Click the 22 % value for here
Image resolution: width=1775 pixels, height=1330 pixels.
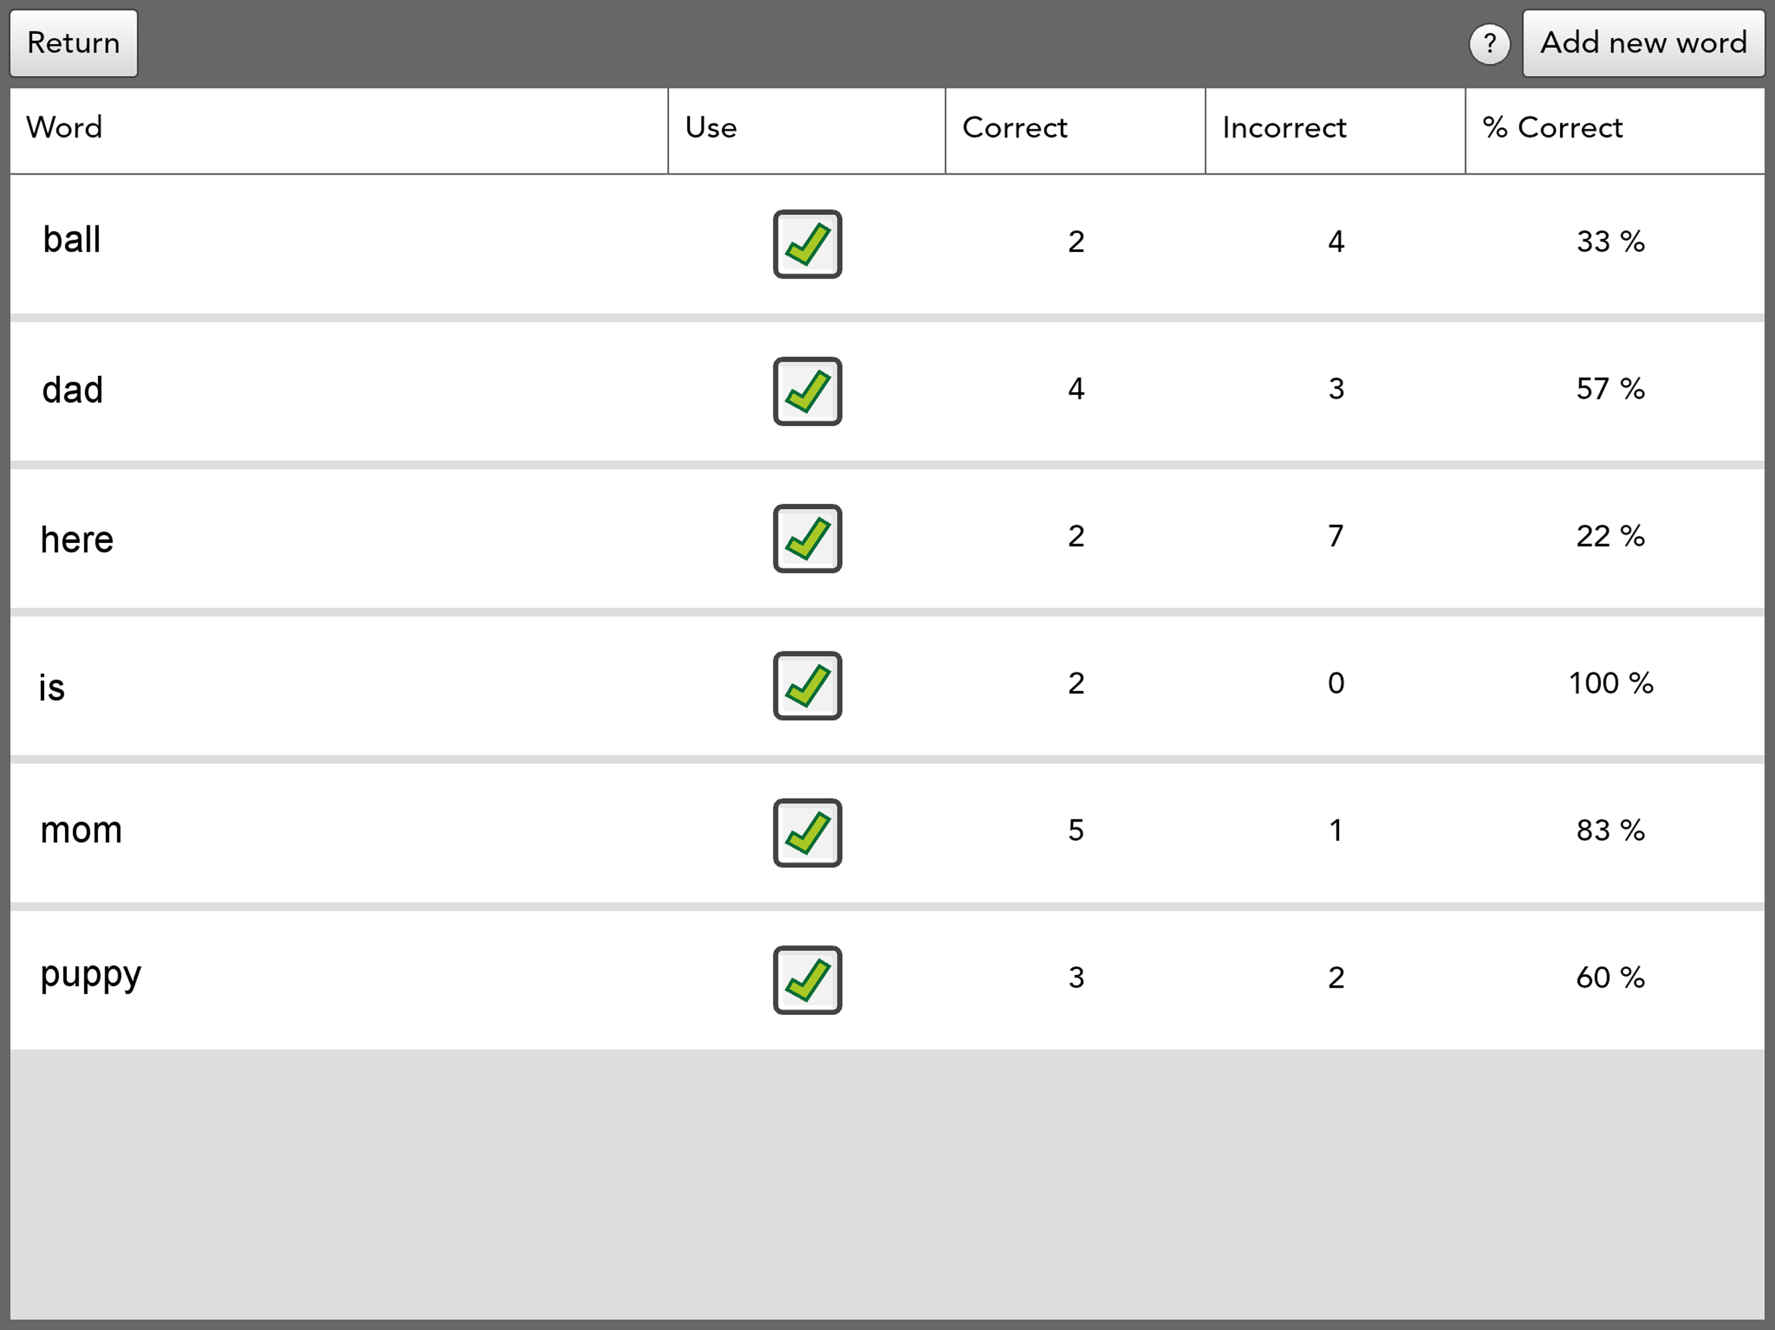[x=1611, y=536]
